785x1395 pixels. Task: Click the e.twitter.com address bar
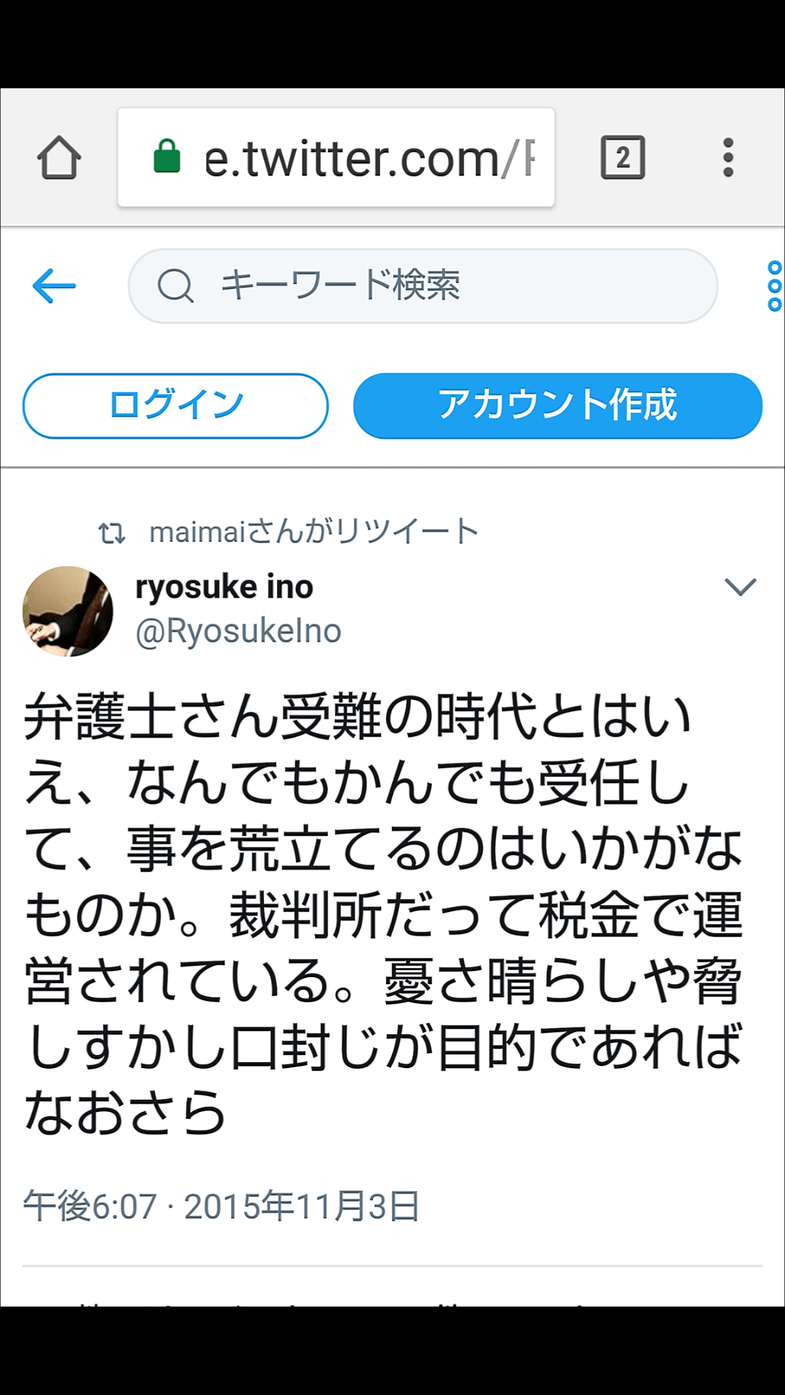click(x=336, y=157)
